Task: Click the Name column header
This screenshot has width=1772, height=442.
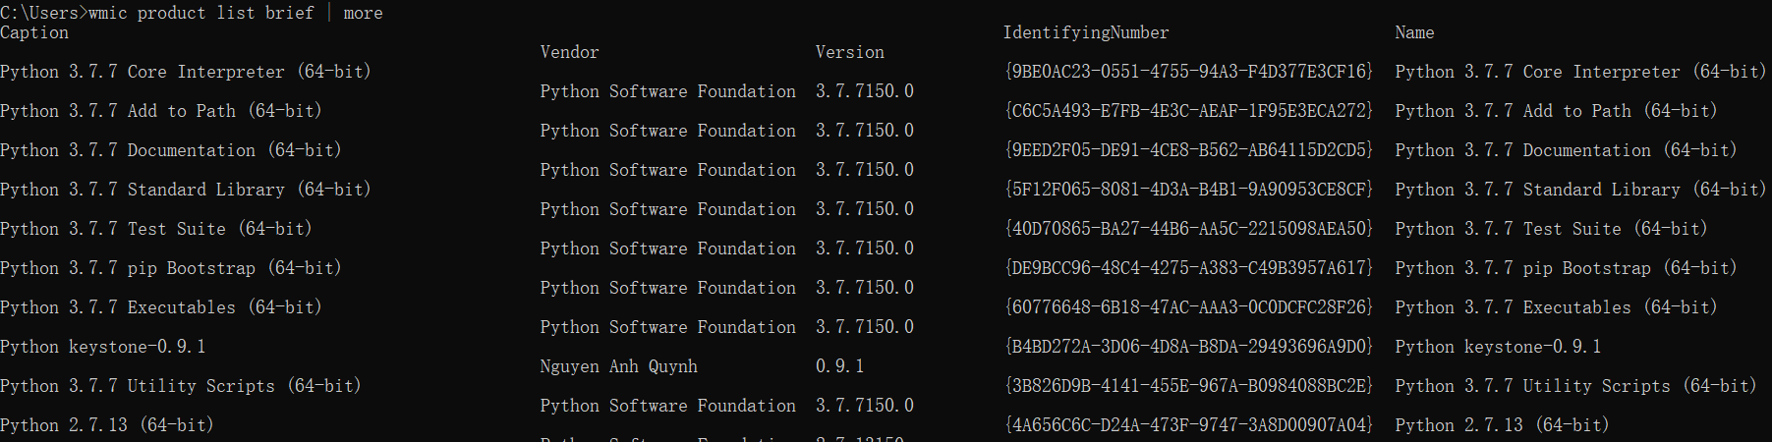Action: tap(1414, 32)
